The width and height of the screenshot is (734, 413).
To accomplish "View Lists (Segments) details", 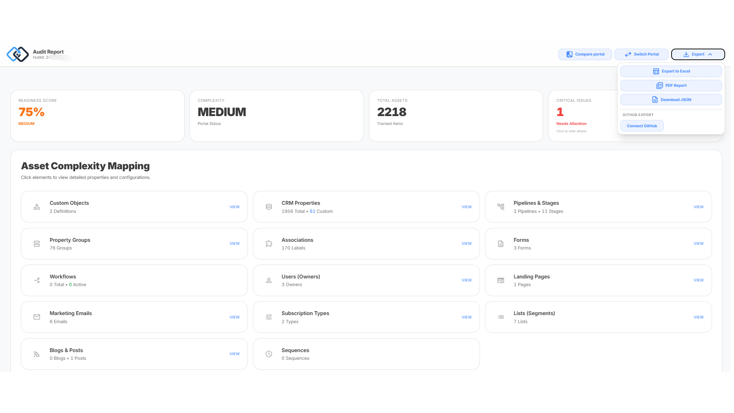I will pos(699,317).
